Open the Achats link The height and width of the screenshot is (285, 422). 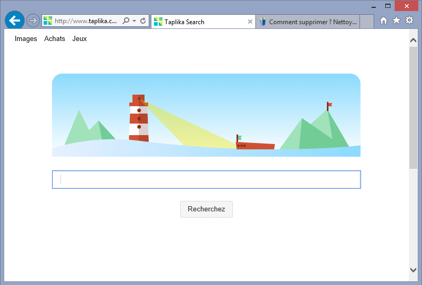coord(55,39)
